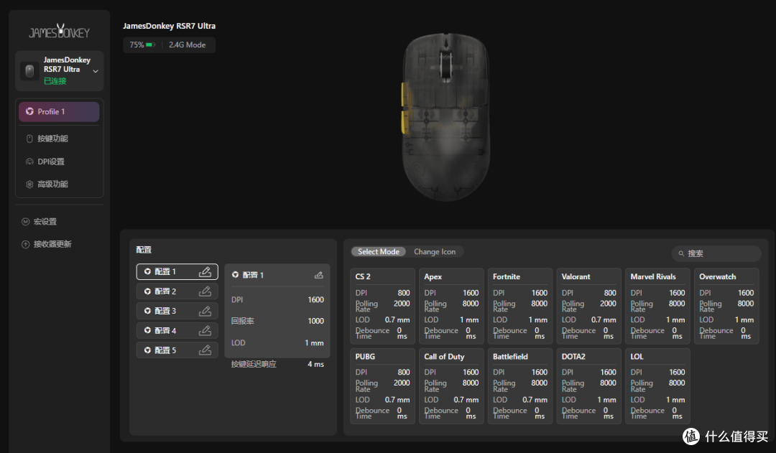Click the JamesDonkey logo
The image size is (776, 453).
60,32
